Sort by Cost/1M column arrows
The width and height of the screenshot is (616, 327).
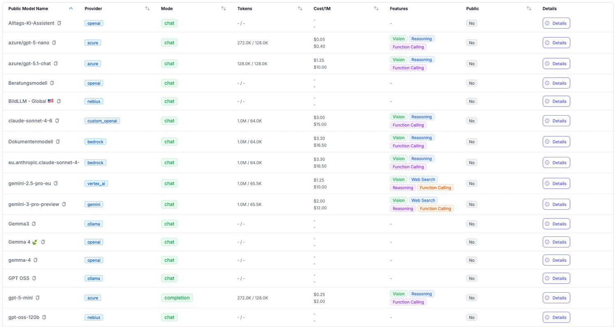pos(376,9)
